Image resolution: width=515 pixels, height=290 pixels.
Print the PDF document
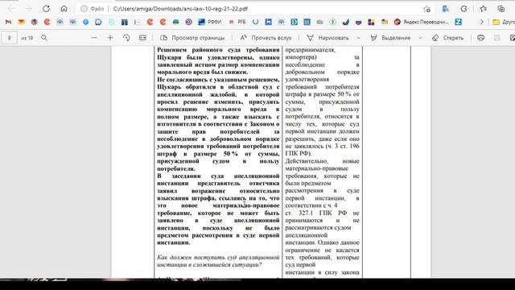[481, 38]
